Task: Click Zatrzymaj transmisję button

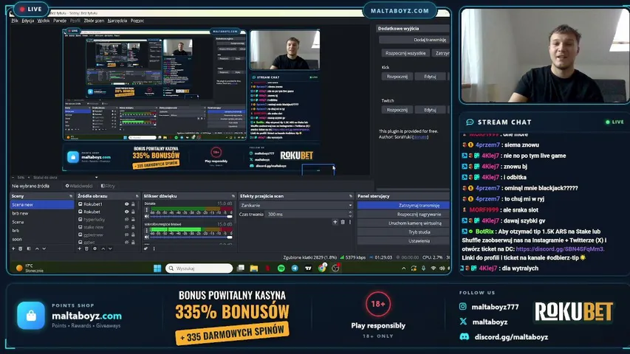Action: coord(403,205)
